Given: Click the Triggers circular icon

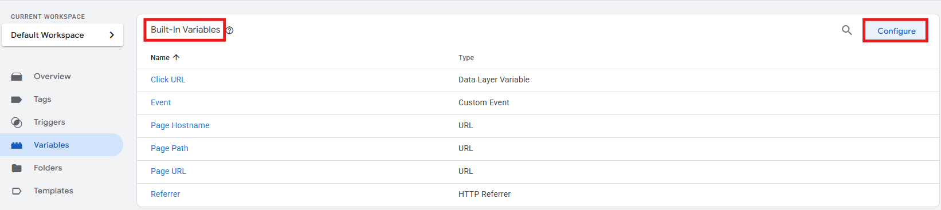Looking at the screenshot, I should 17,122.
